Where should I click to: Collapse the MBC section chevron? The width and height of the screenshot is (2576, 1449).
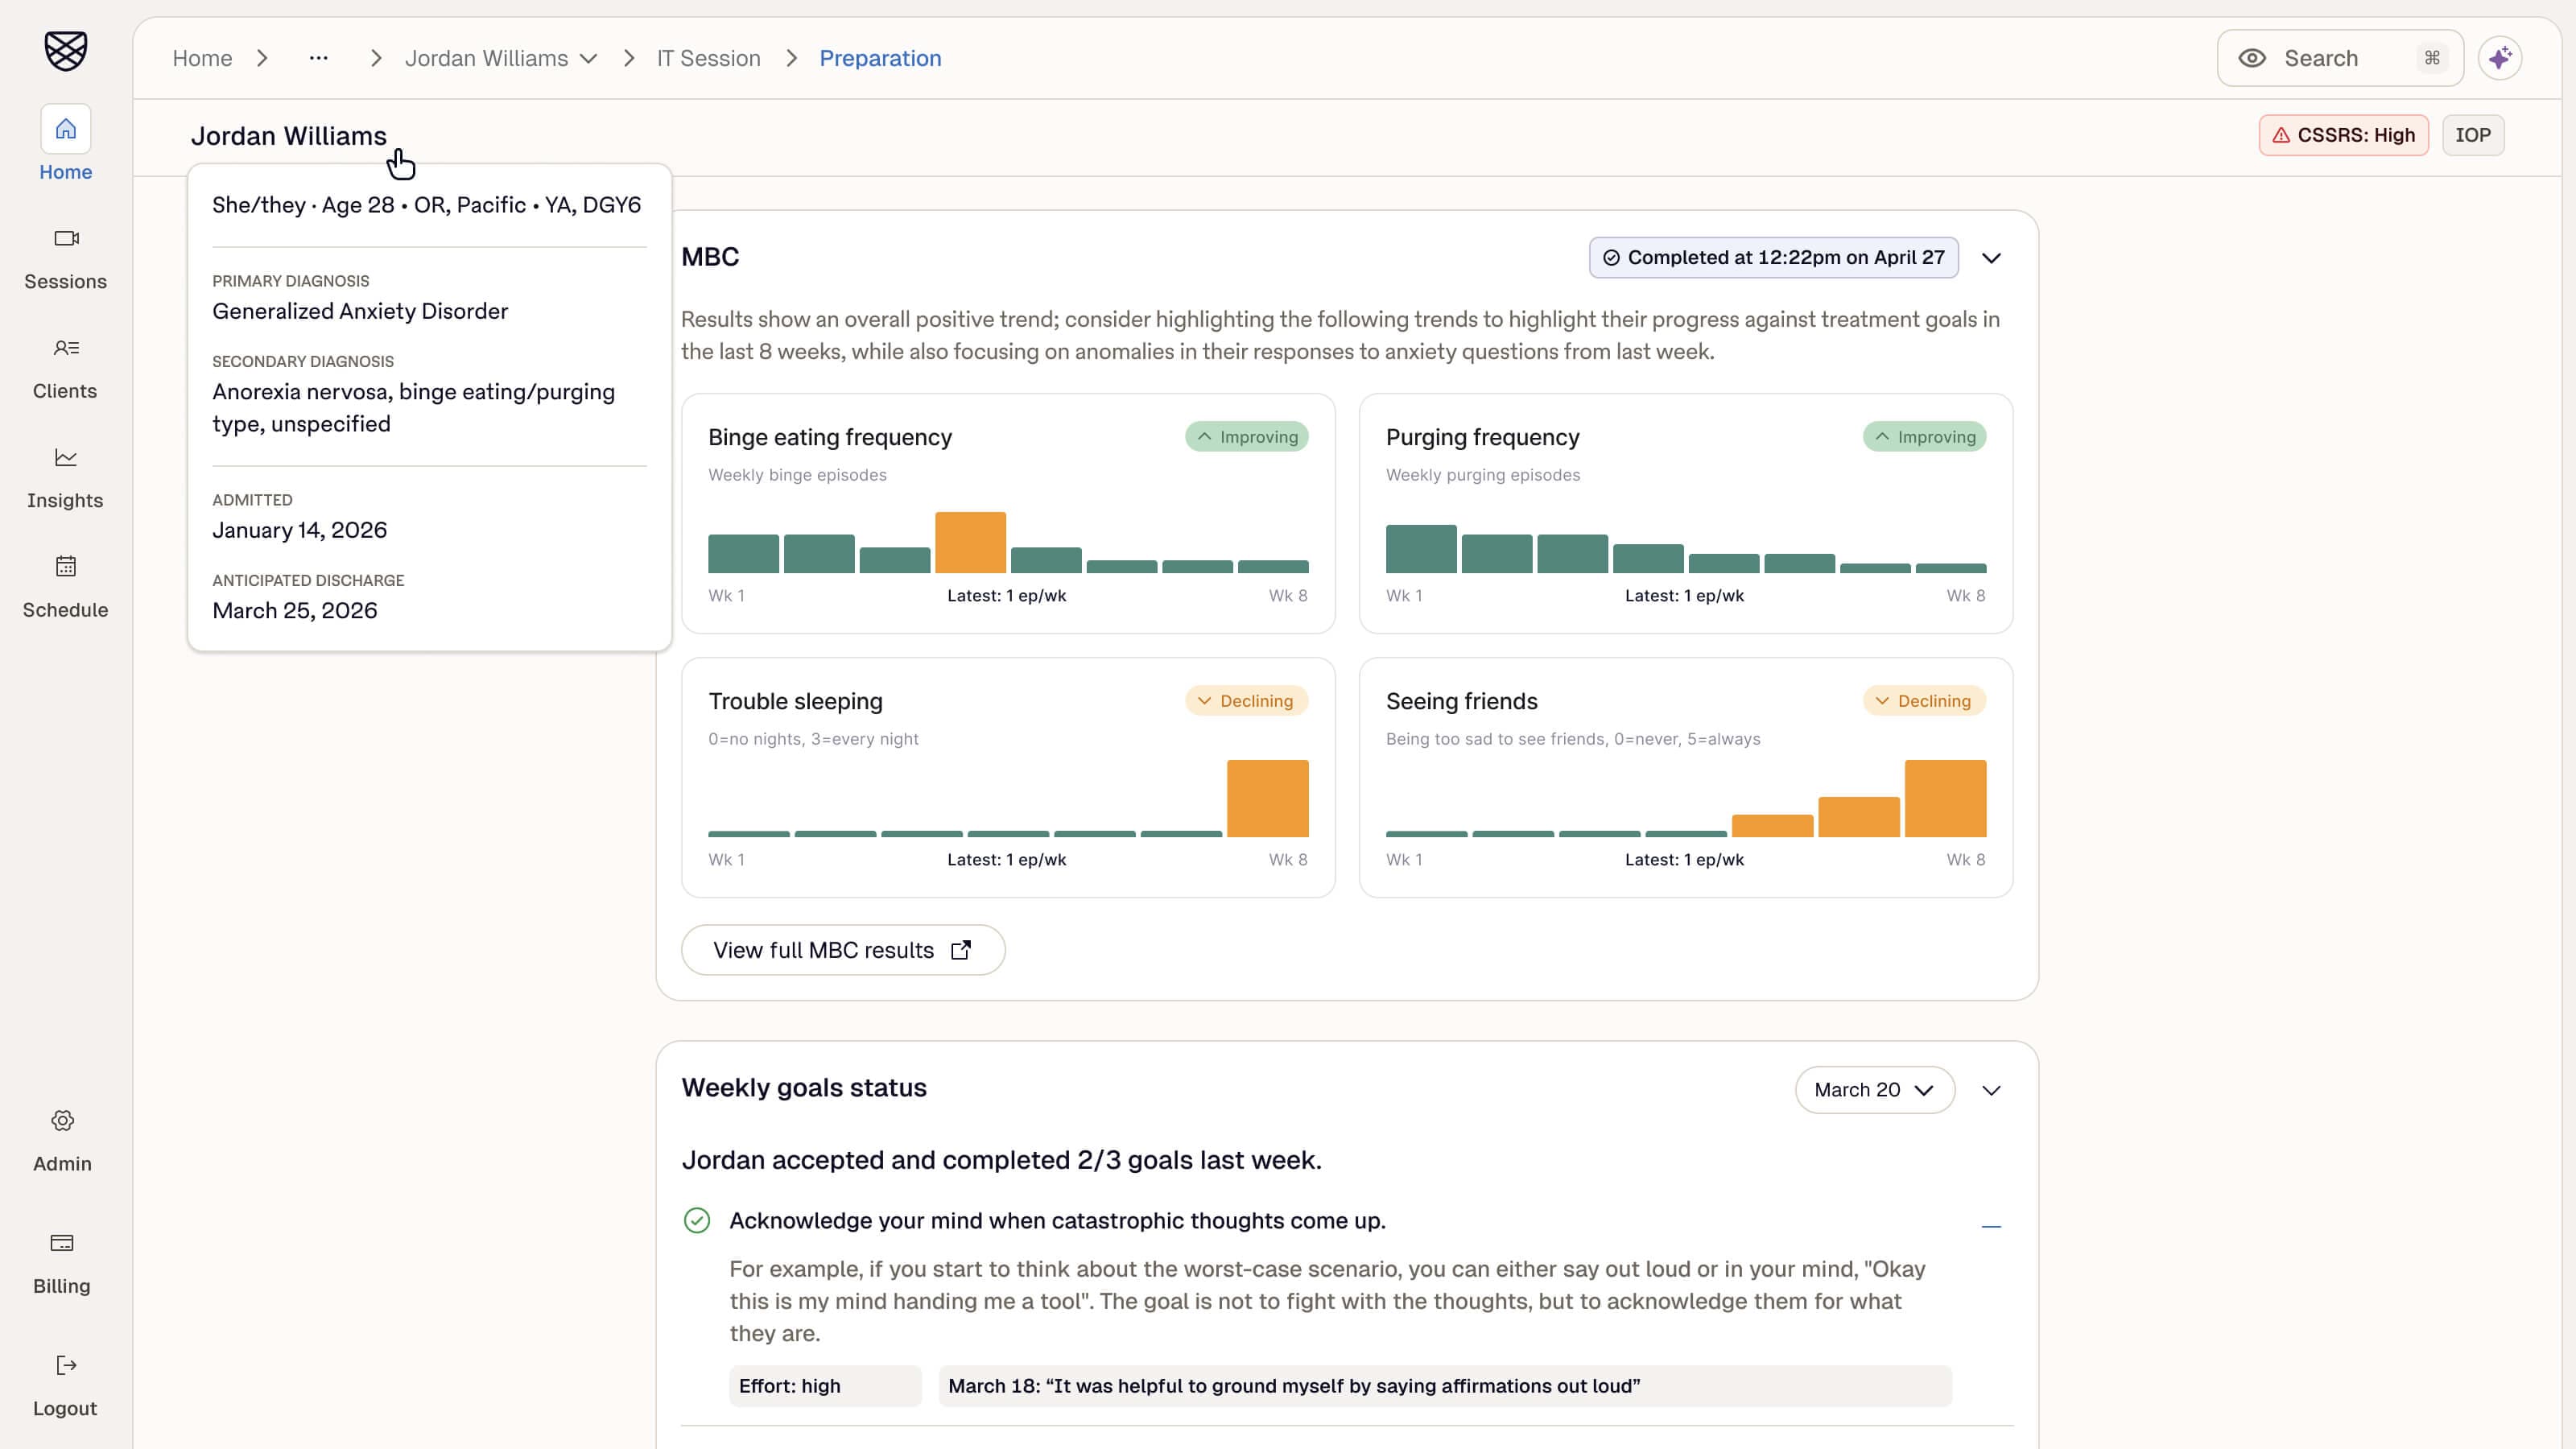[1991, 258]
